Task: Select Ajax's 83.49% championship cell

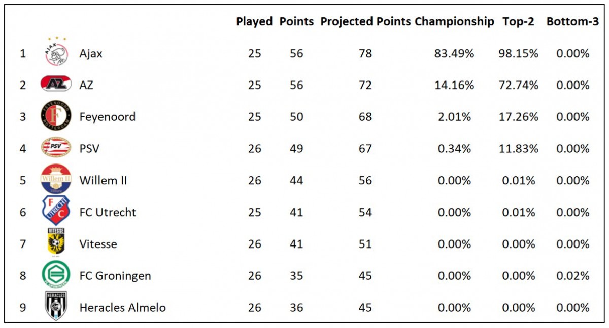Action: point(454,53)
